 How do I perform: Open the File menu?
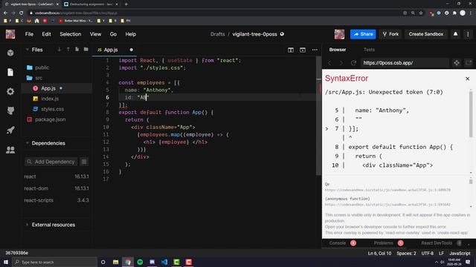click(29, 34)
